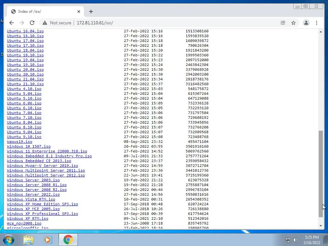The image size is (328, 246).
Task: Download Windows Hyper-V Server 2019.iso
Action: pos(43,166)
